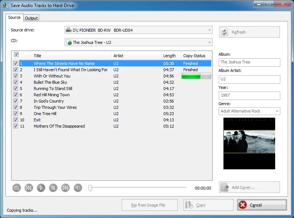
Task: Click the Album Artist input field
Action: tap(249, 79)
